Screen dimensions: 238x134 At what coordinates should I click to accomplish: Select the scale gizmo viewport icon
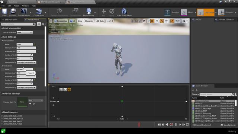pyautogui.click(x=140, y=21)
